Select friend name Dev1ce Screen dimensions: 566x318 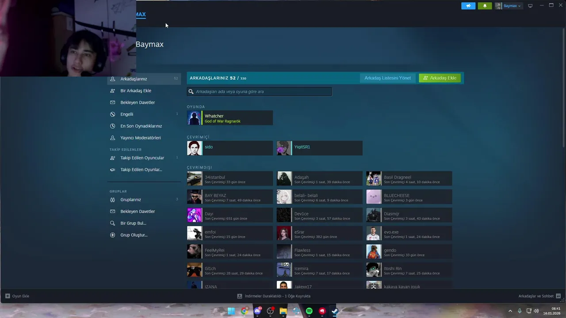(x=302, y=214)
